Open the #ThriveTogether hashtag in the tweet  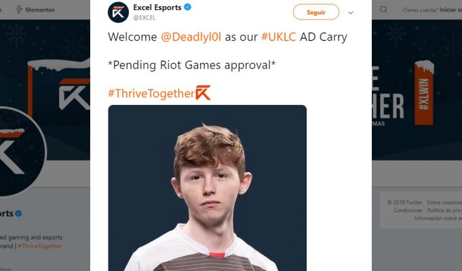[x=151, y=93]
